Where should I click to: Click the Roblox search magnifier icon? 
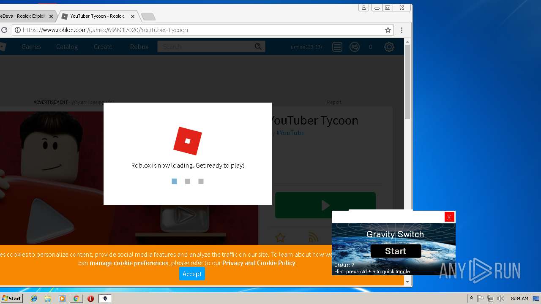[258, 46]
